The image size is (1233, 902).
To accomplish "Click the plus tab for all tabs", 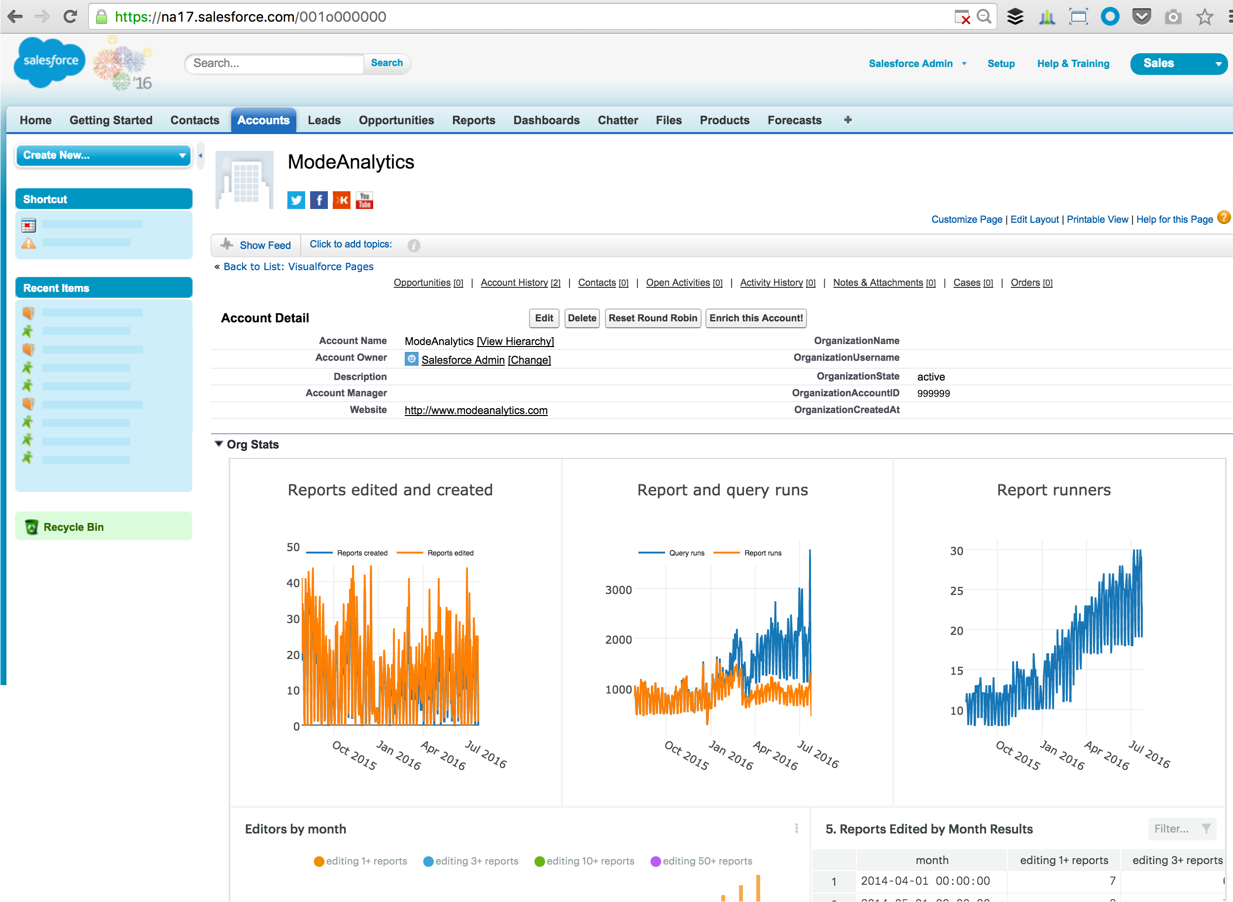I will click(x=847, y=120).
